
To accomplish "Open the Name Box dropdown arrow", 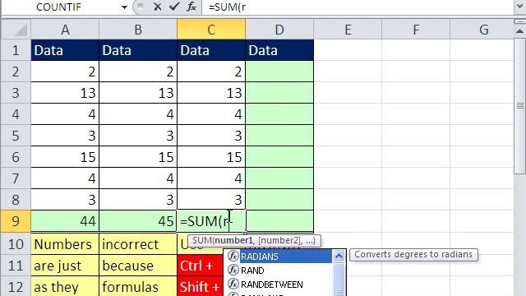I will (x=124, y=7).
